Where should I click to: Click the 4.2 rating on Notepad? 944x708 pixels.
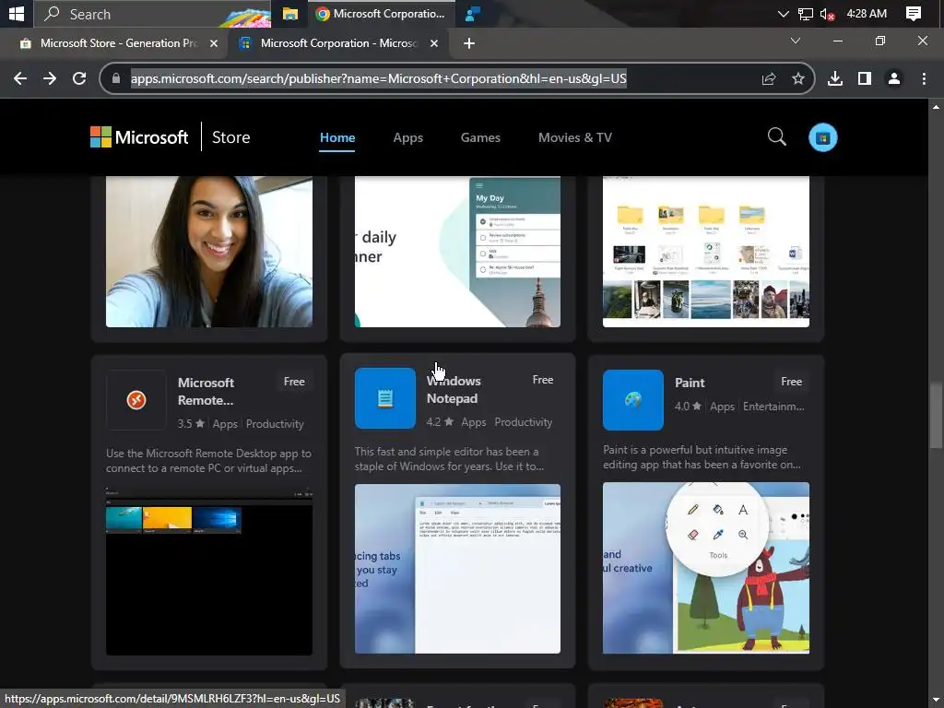(440, 422)
